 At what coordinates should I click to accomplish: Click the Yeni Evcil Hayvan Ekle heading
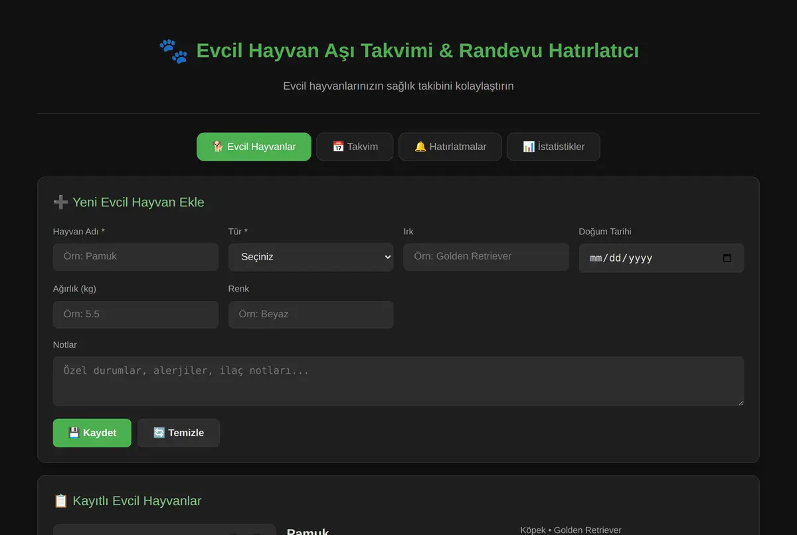129,202
